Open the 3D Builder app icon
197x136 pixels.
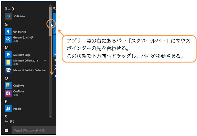pos(8,16)
